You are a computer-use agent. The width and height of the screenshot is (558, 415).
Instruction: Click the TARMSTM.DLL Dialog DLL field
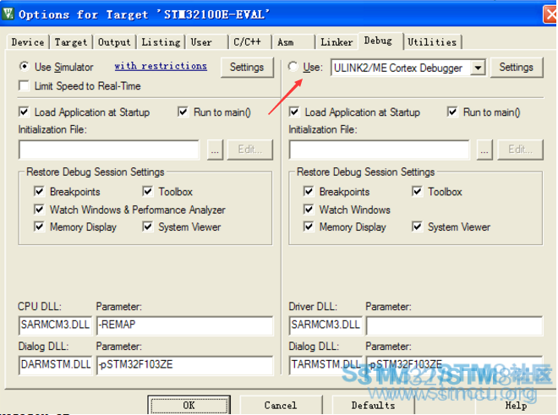(325, 365)
